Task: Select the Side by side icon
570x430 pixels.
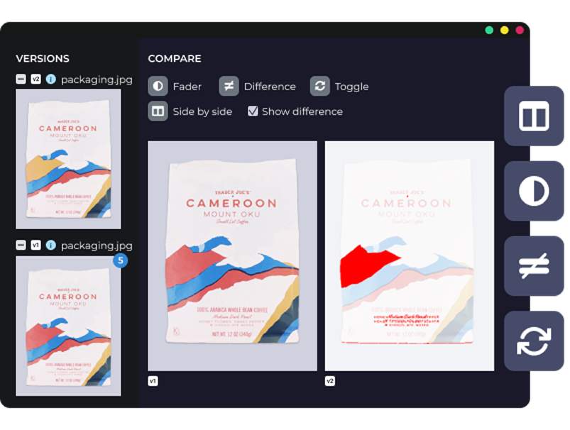Action: tap(158, 111)
